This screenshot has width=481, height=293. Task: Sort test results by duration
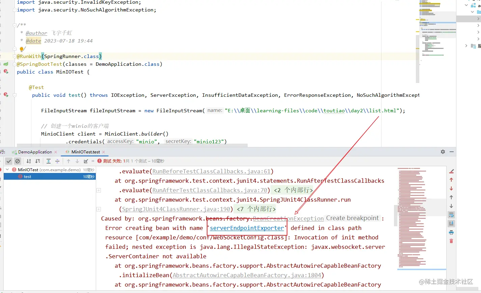[37, 161]
